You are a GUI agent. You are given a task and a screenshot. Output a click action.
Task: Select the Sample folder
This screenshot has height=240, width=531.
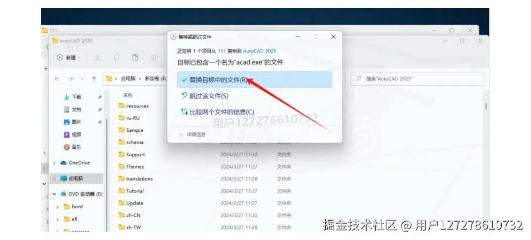coord(134,130)
